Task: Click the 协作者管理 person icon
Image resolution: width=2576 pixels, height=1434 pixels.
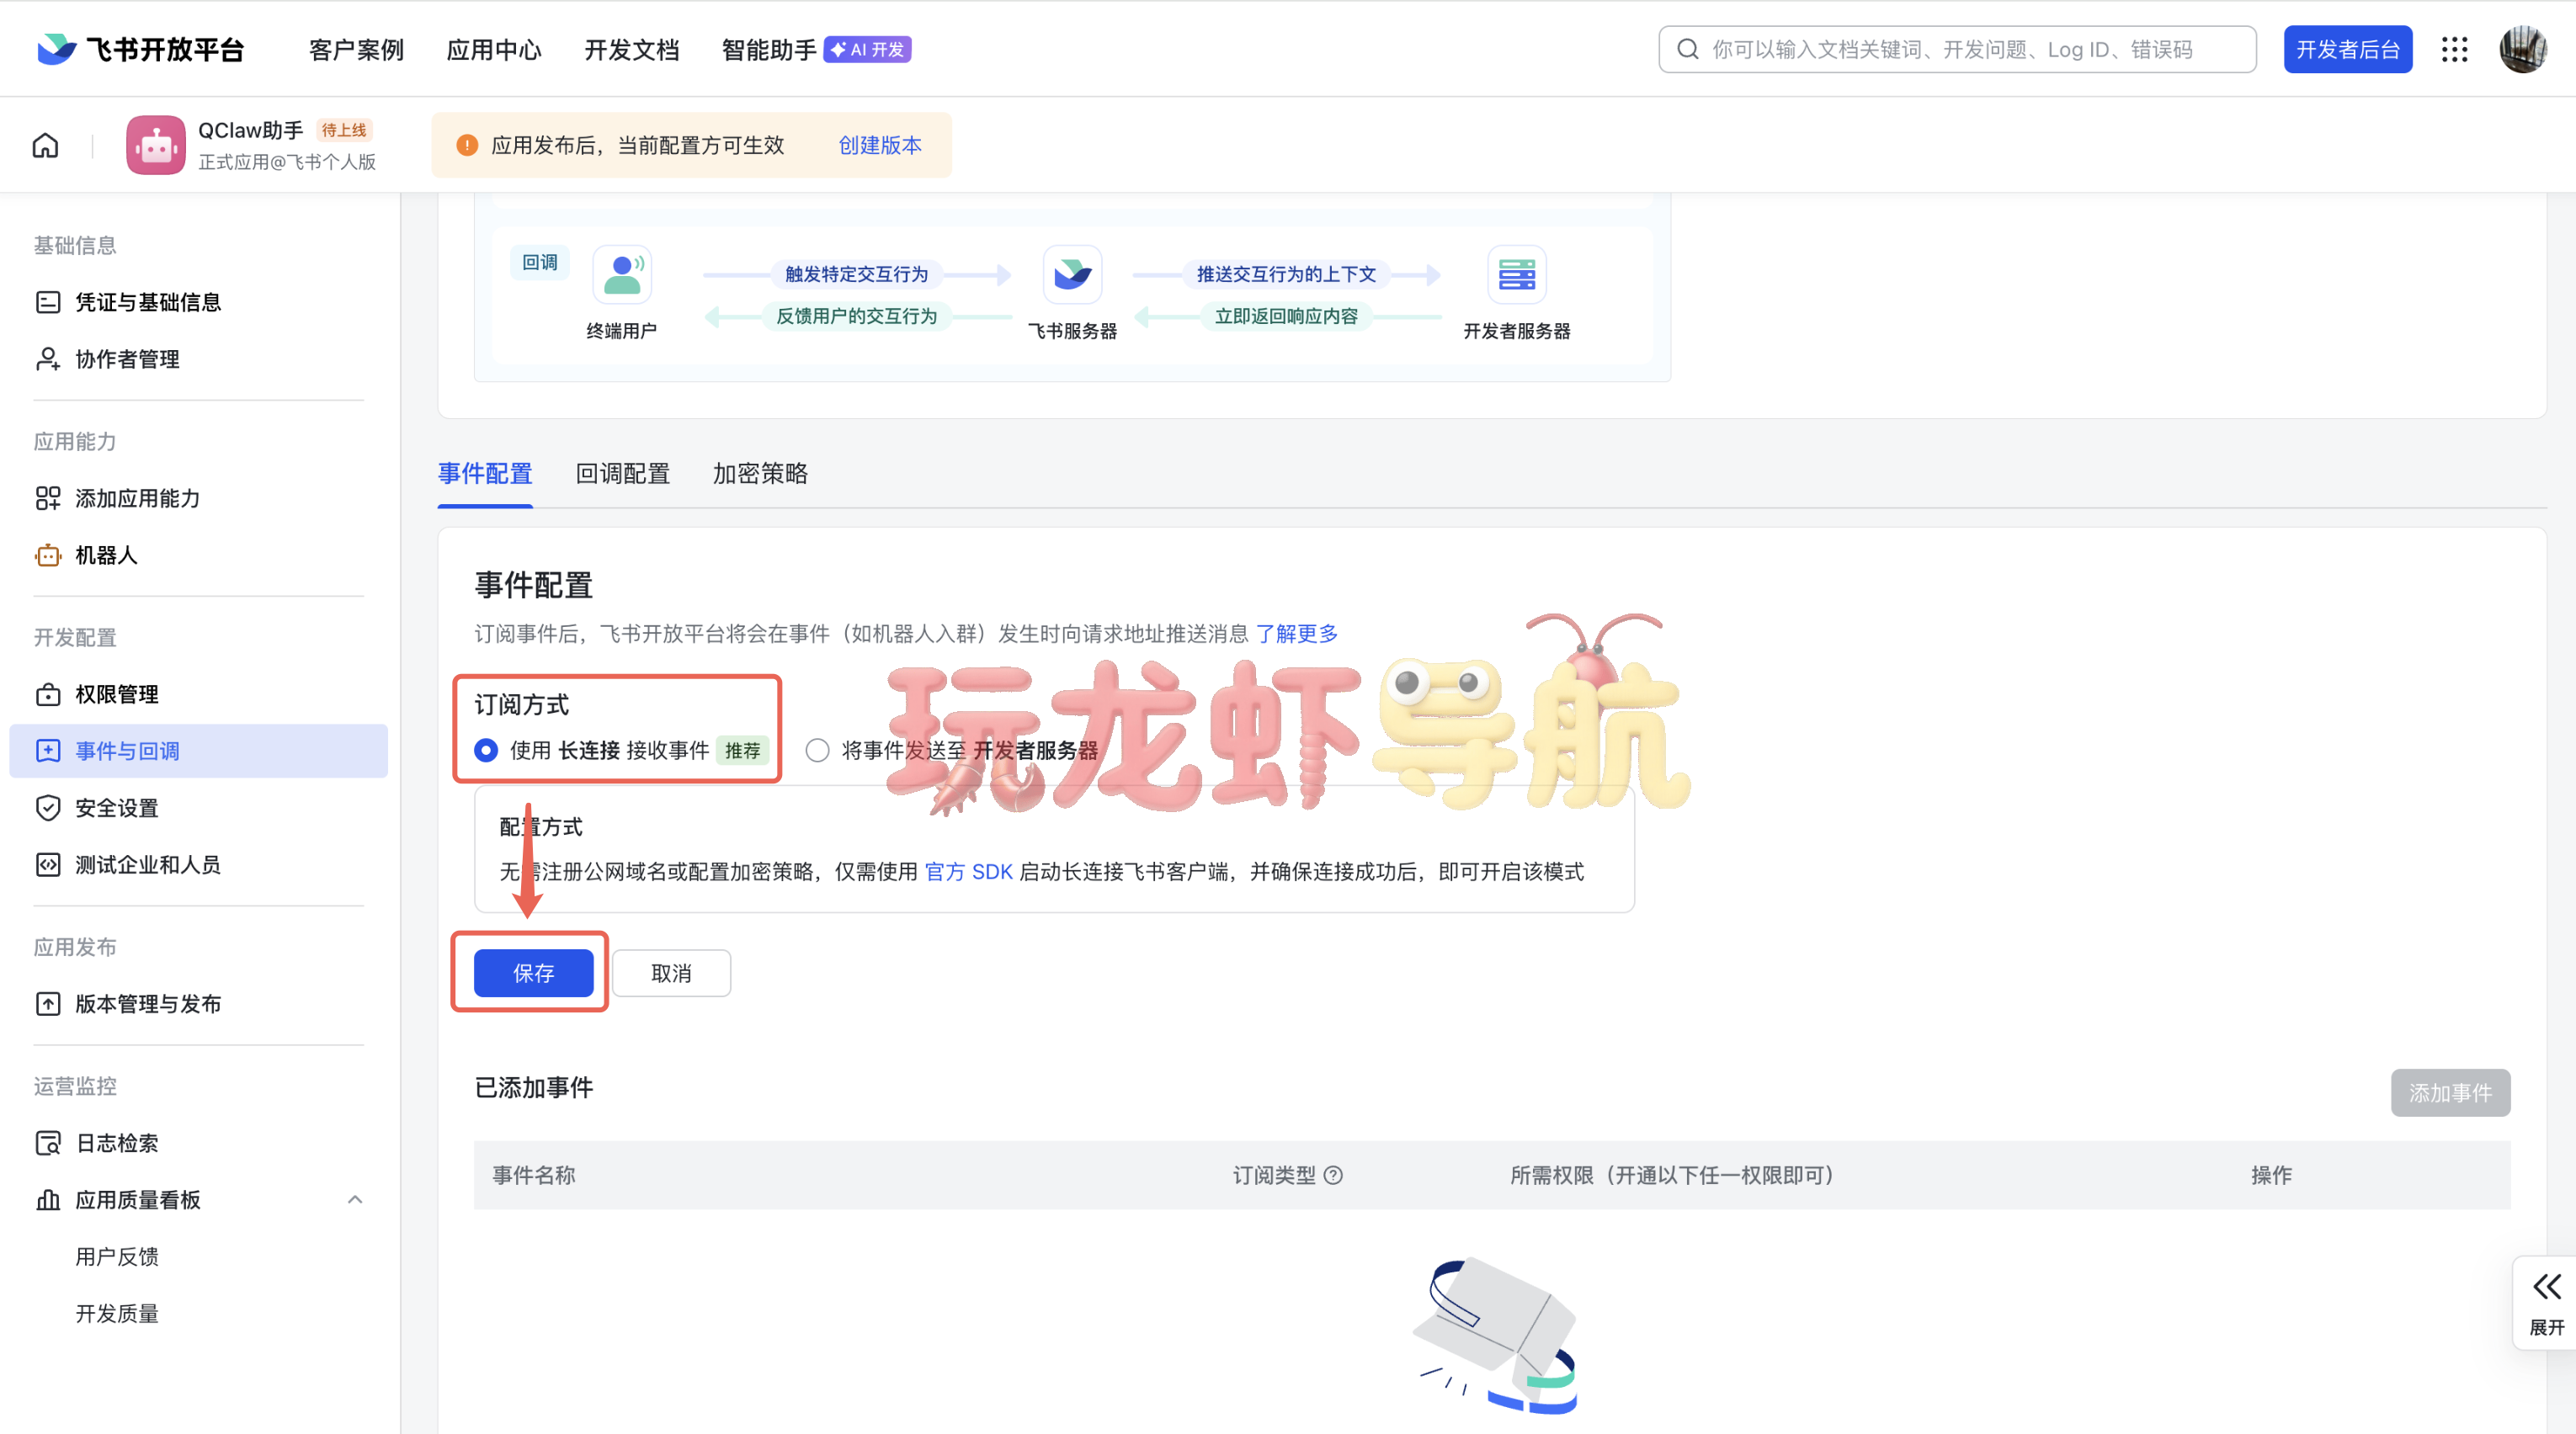Action: (48, 359)
